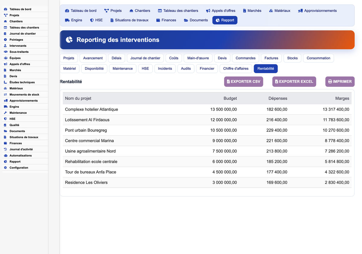
Task: Open the Financier report tab
Action: (x=207, y=69)
